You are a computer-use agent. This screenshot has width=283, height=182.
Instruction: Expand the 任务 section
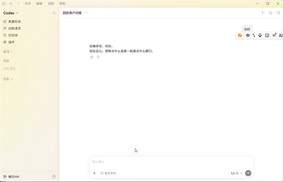click(8, 79)
